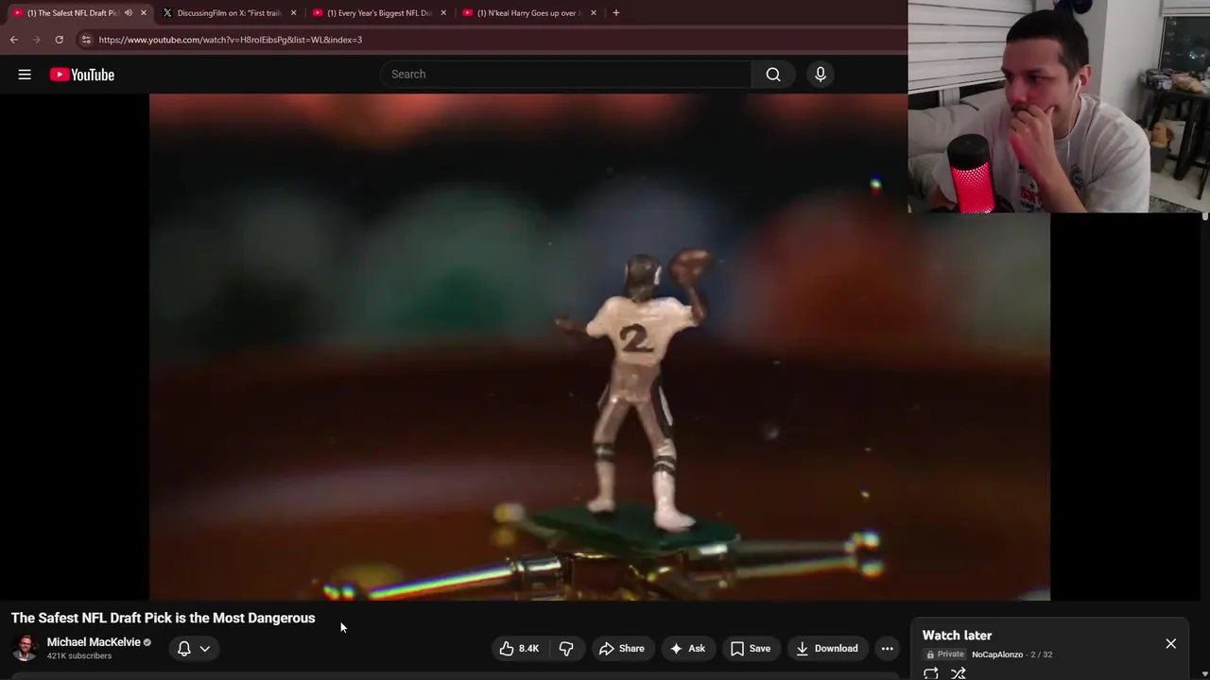Viewport: 1210px width, 680px height.
Task: Switch to 'N'keal Harry Goes up over' tab
Action: pyautogui.click(x=527, y=13)
